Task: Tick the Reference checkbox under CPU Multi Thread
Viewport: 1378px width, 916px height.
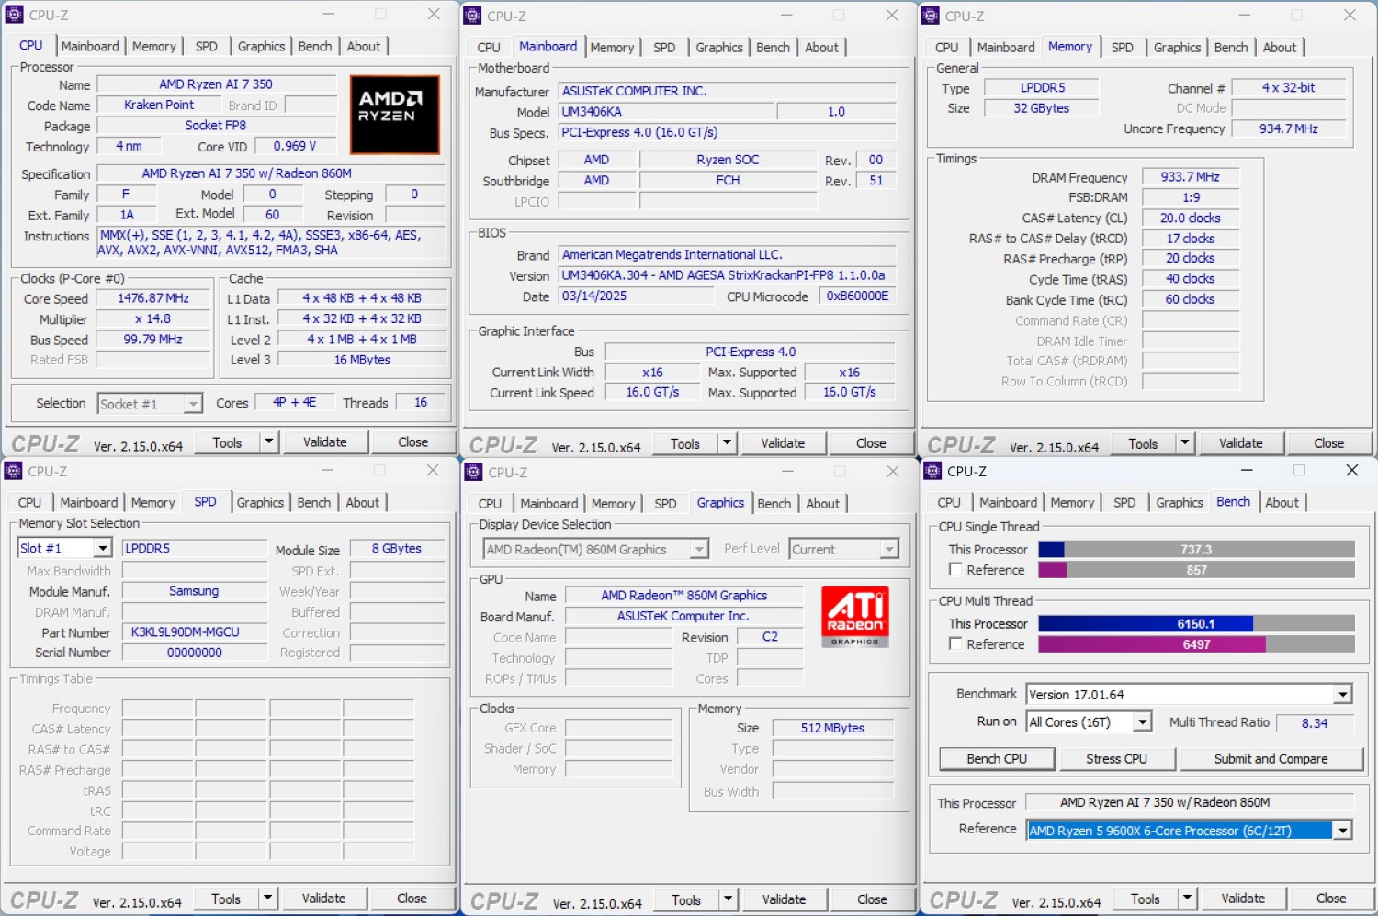Action: click(x=955, y=644)
